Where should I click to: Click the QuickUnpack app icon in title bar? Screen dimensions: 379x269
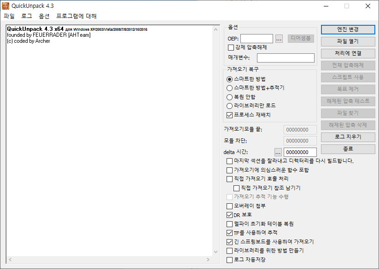[6, 6]
